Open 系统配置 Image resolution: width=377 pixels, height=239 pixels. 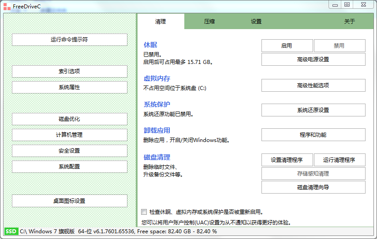(69, 167)
